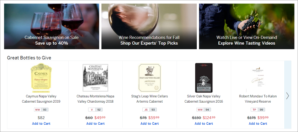298x132 pixels.
Task: Open the Chateau Montelena label image
Action: point(95,78)
